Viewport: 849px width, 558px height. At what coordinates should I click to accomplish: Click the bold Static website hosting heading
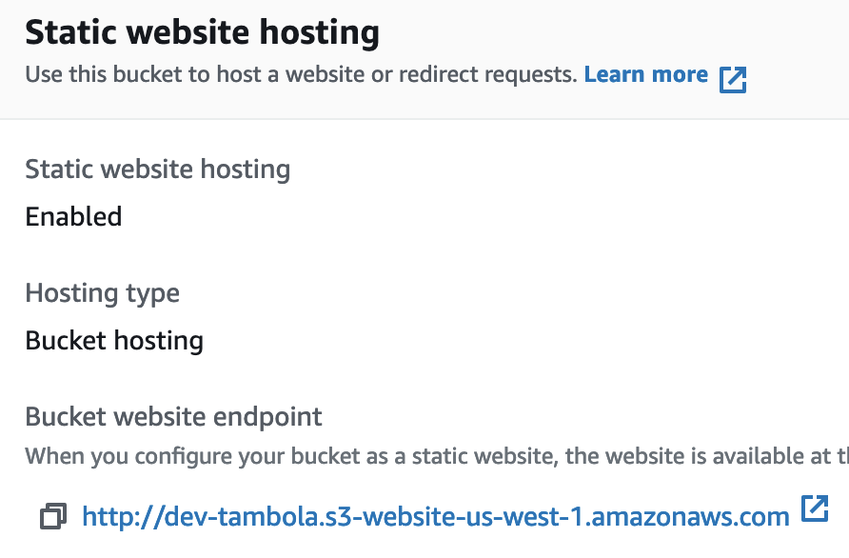tap(202, 32)
